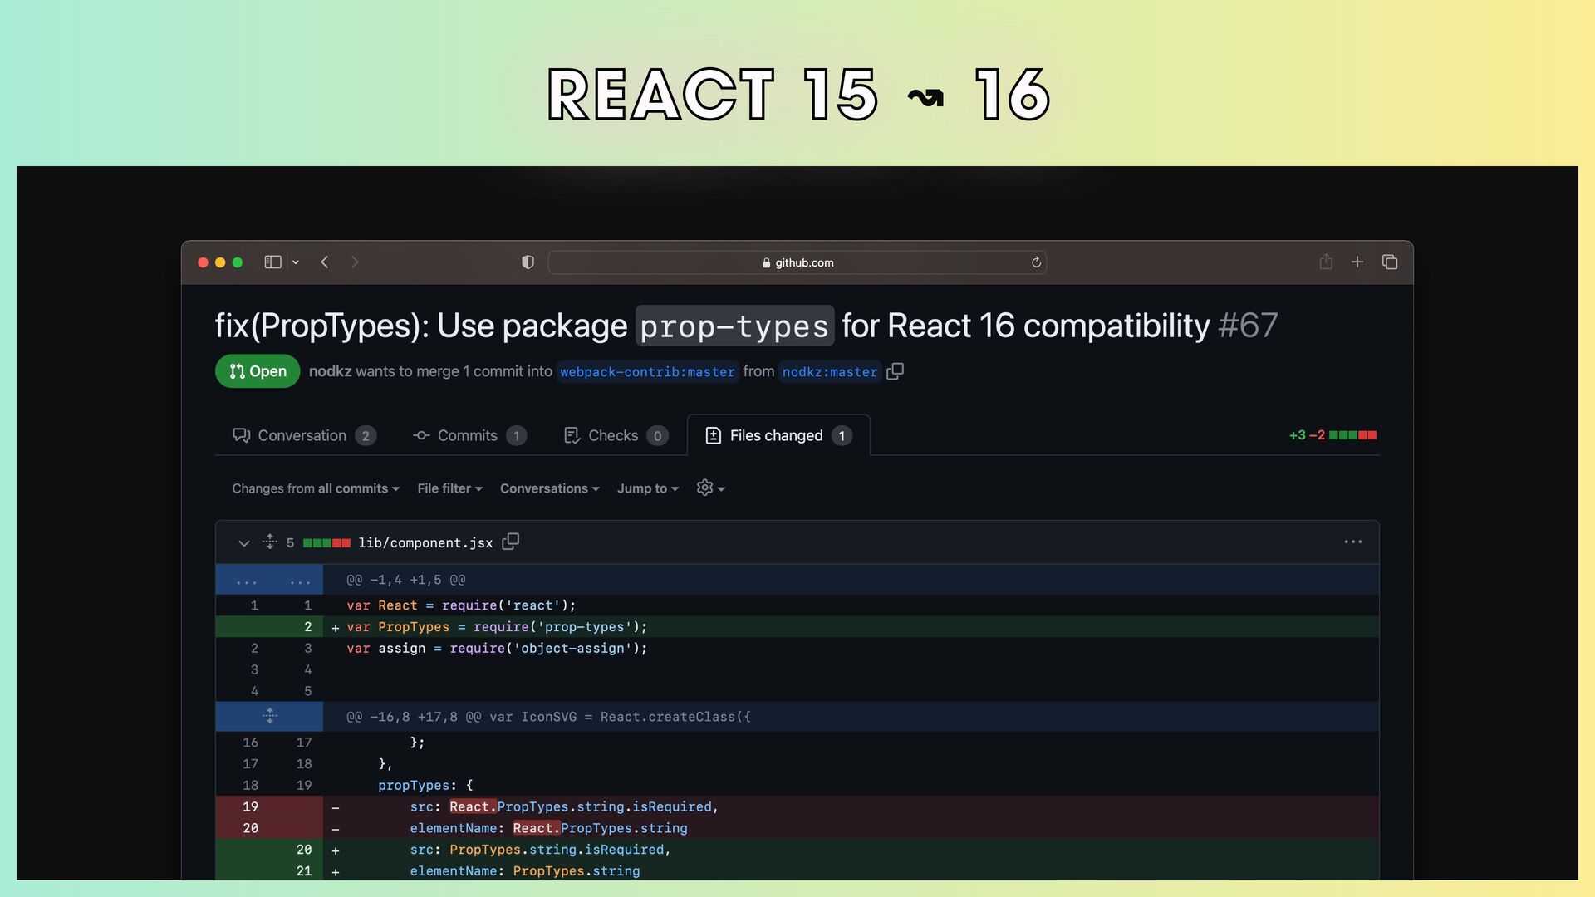Open the webpack-contrib:master branch link

(x=647, y=372)
